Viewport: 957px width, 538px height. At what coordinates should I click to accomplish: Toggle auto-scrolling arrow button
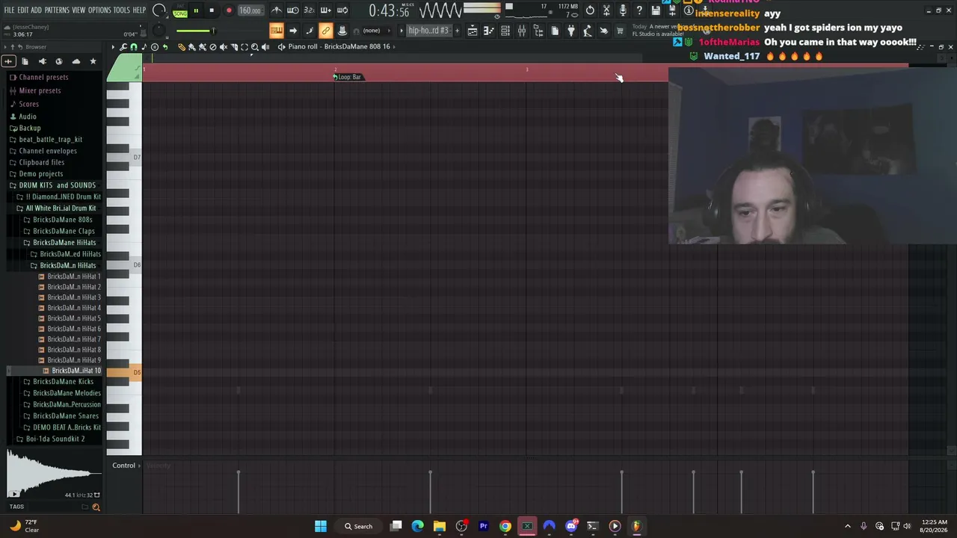(x=293, y=31)
